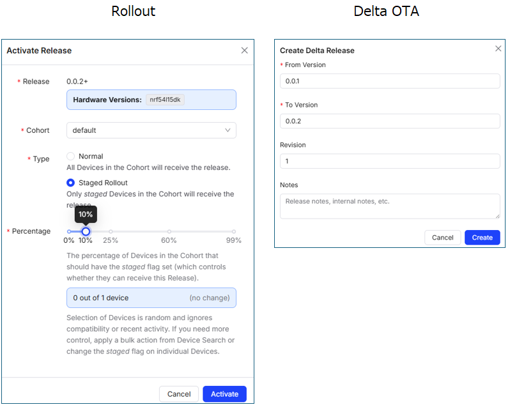This screenshot has height=407, width=510.
Task: Click the Create button
Action: coord(482,238)
